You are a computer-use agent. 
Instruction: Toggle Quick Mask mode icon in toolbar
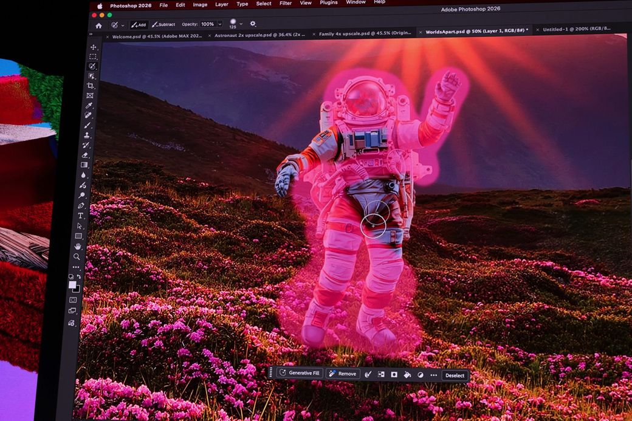73,299
